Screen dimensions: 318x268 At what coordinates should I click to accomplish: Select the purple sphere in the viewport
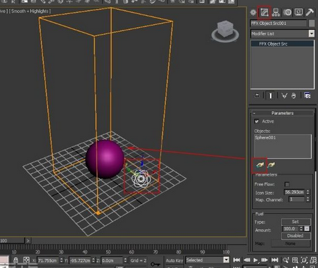(105, 159)
